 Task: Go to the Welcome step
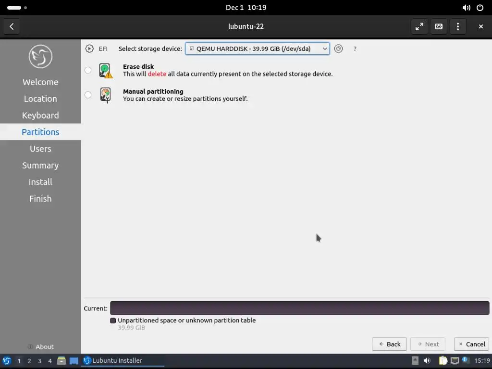40,82
